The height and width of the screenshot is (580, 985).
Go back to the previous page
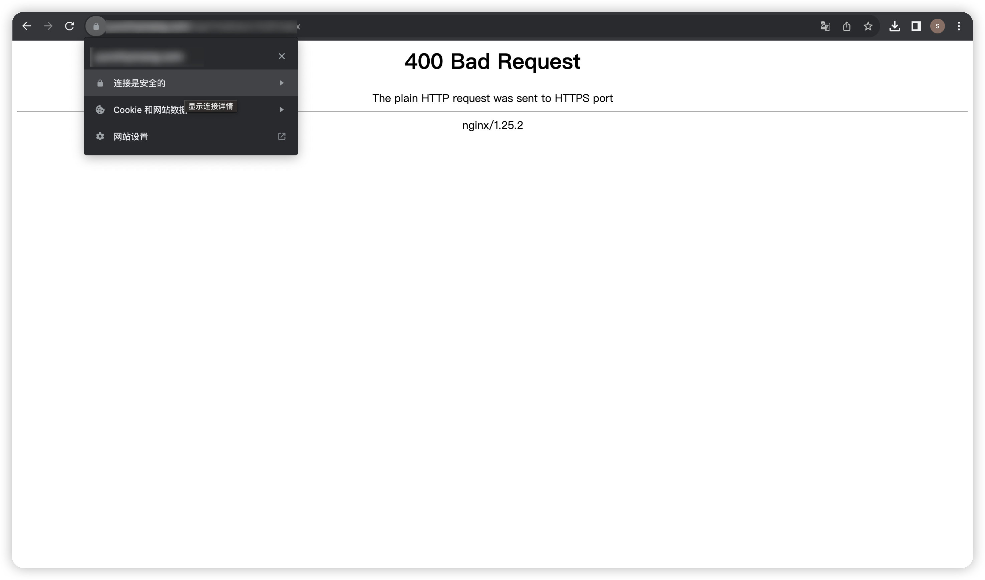click(x=27, y=26)
